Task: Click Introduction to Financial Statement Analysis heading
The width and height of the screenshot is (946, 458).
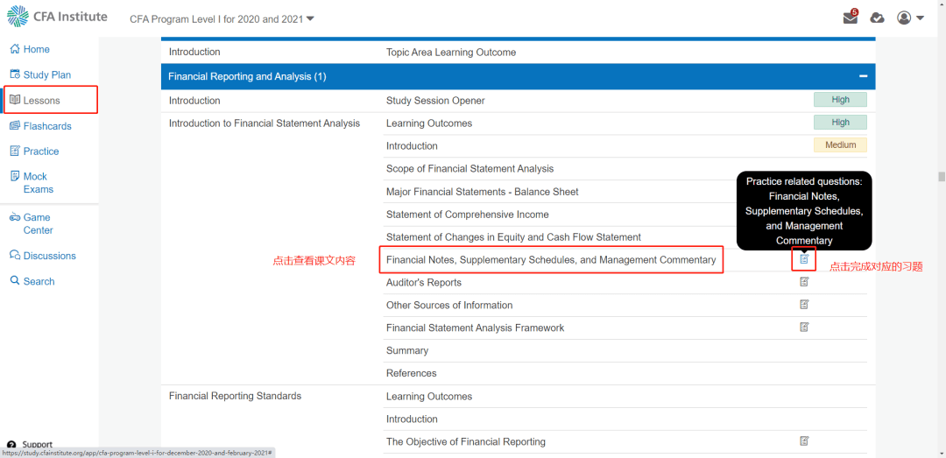Action: click(x=265, y=123)
